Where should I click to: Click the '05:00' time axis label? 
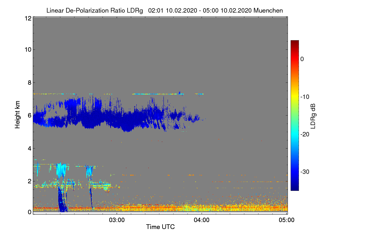click(x=287, y=220)
